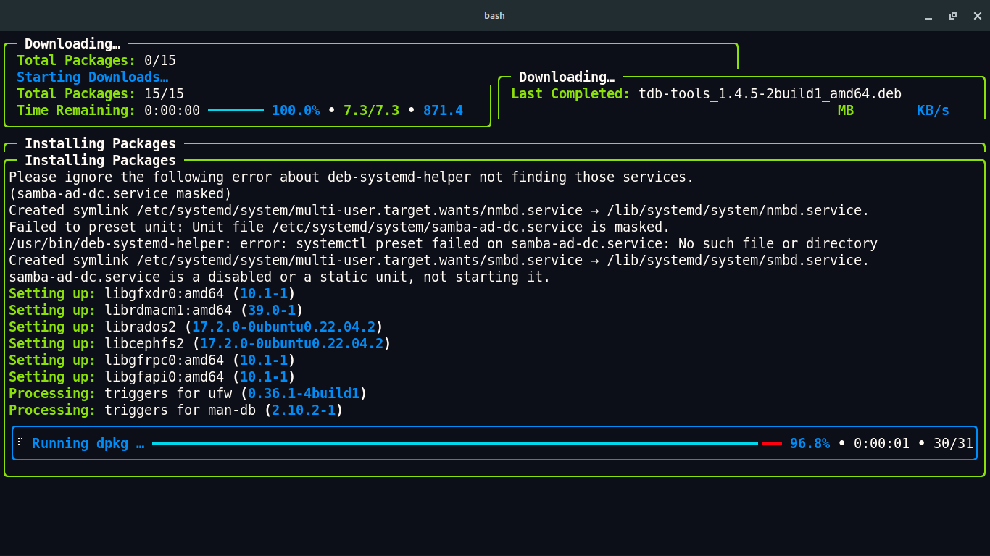Click the bash window title

pos(494,15)
